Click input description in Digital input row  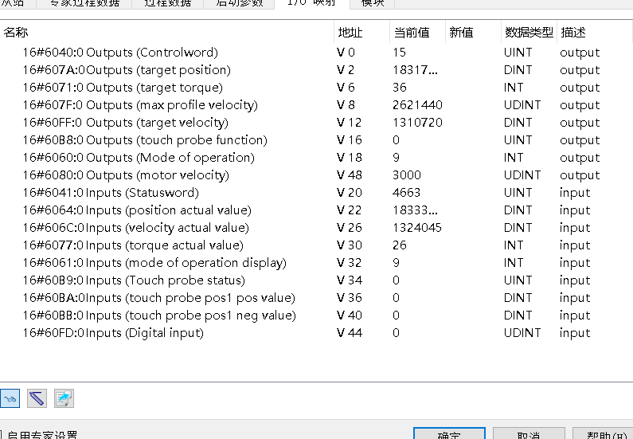(x=575, y=333)
